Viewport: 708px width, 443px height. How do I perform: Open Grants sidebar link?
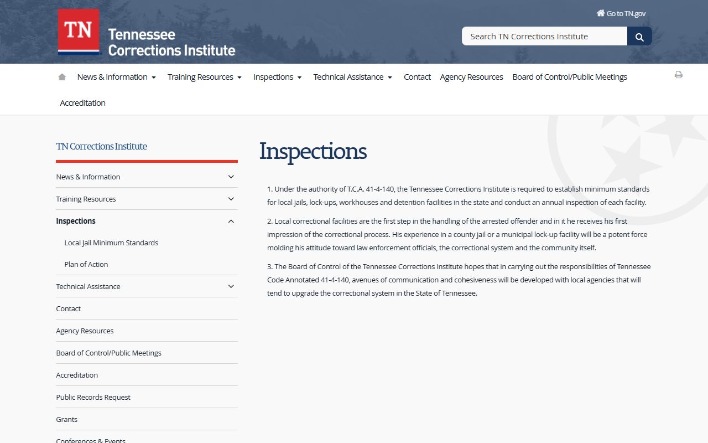(x=67, y=419)
